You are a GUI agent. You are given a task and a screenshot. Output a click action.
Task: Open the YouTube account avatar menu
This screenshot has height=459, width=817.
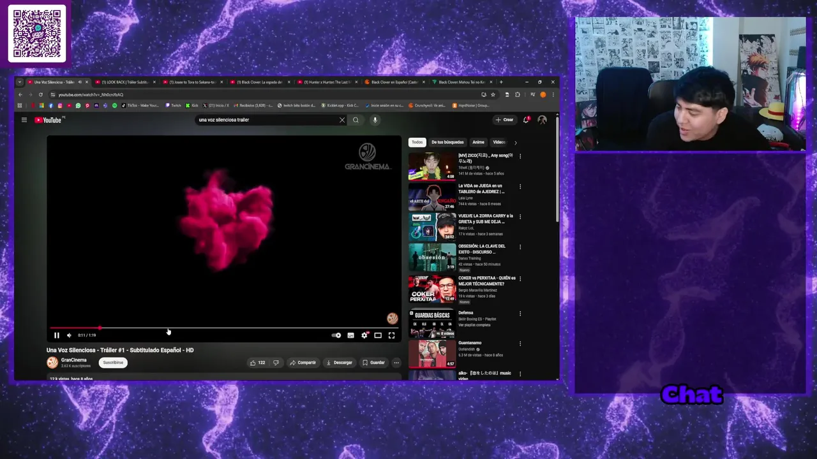coord(542,120)
